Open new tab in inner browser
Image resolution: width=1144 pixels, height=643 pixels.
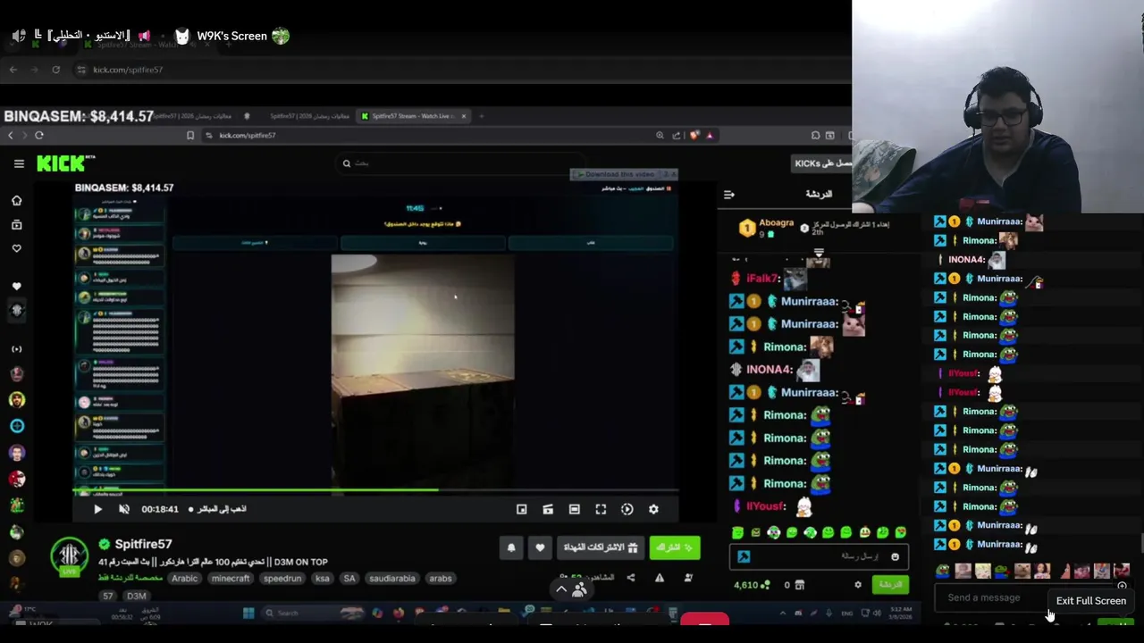481,116
